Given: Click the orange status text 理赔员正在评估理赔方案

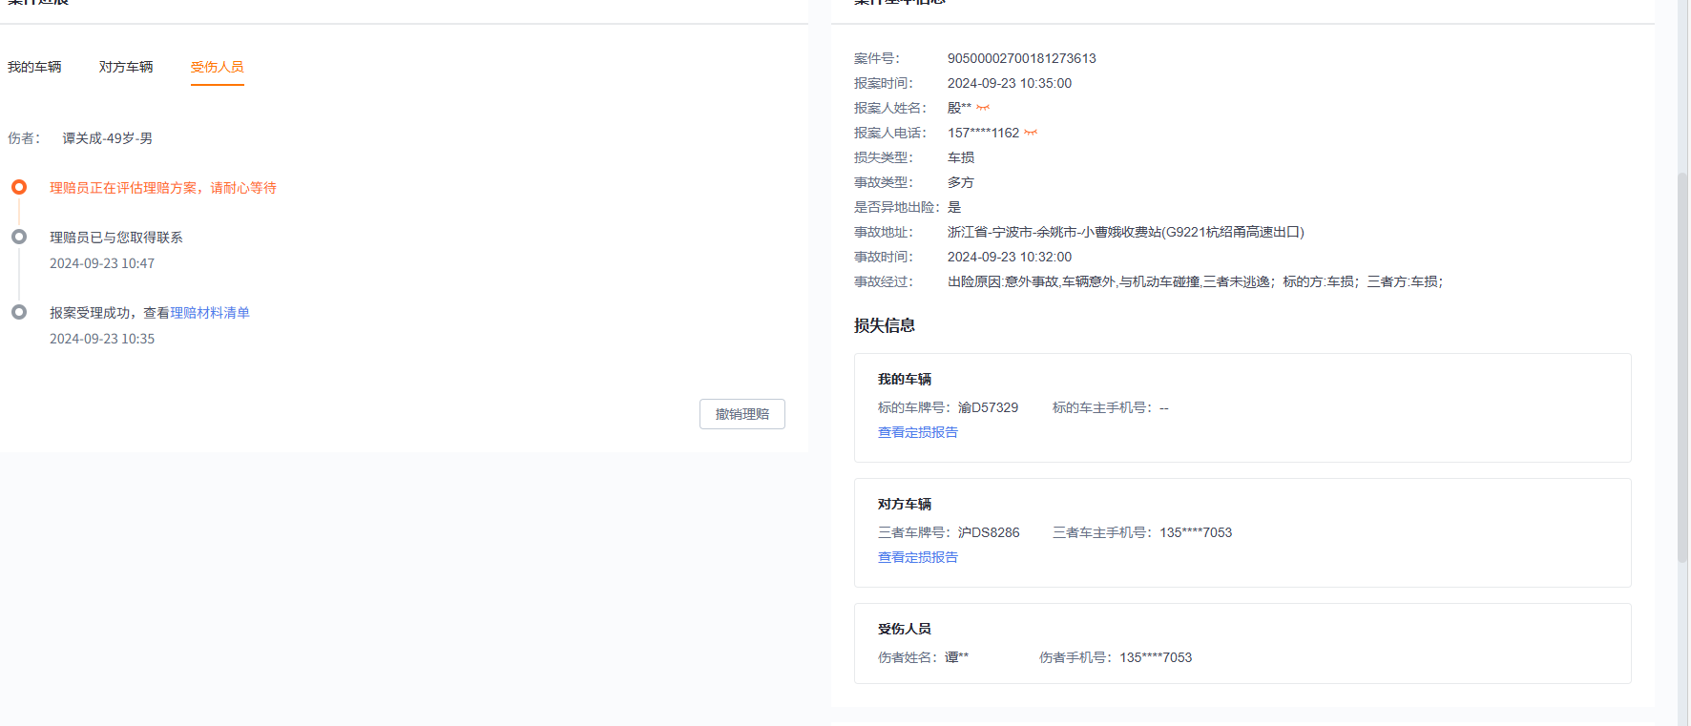Looking at the screenshot, I should coord(163,188).
